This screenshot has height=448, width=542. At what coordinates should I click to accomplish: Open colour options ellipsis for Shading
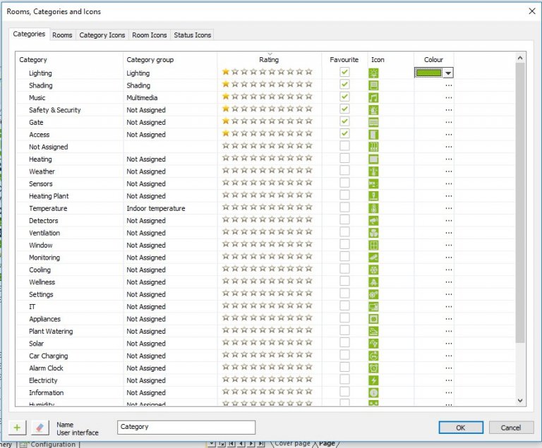tap(448, 85)
